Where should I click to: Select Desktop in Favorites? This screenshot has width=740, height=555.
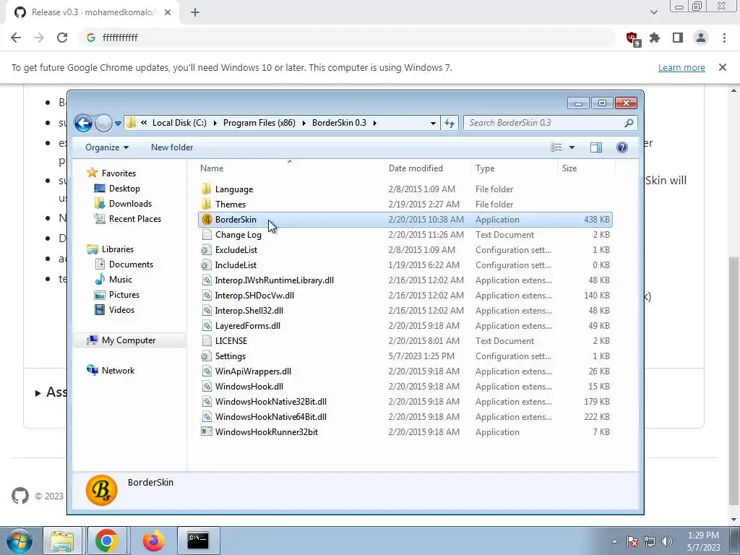pyautogui.click(x=124, y=189)
